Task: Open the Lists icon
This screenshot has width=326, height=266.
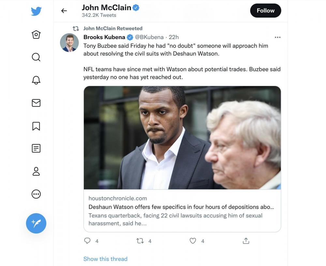Action: (36, 149)
